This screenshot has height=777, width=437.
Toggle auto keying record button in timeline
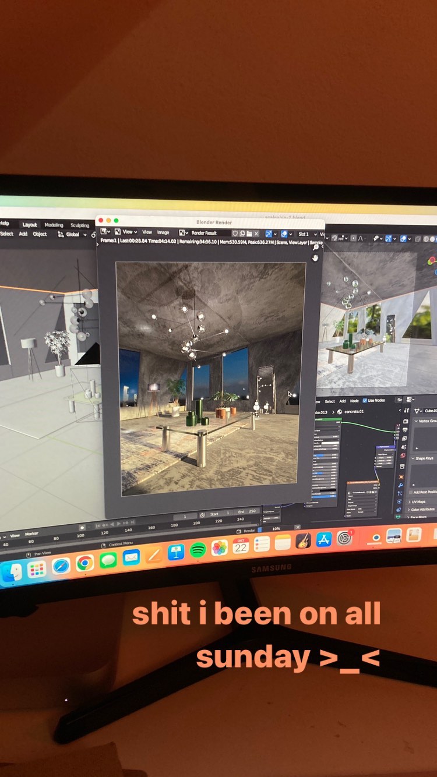click(82, 527)
